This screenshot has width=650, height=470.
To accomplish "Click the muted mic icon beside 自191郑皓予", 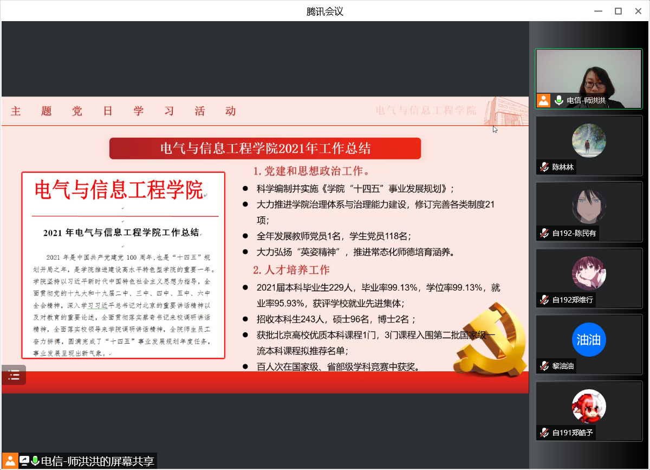I will (544, 433).
